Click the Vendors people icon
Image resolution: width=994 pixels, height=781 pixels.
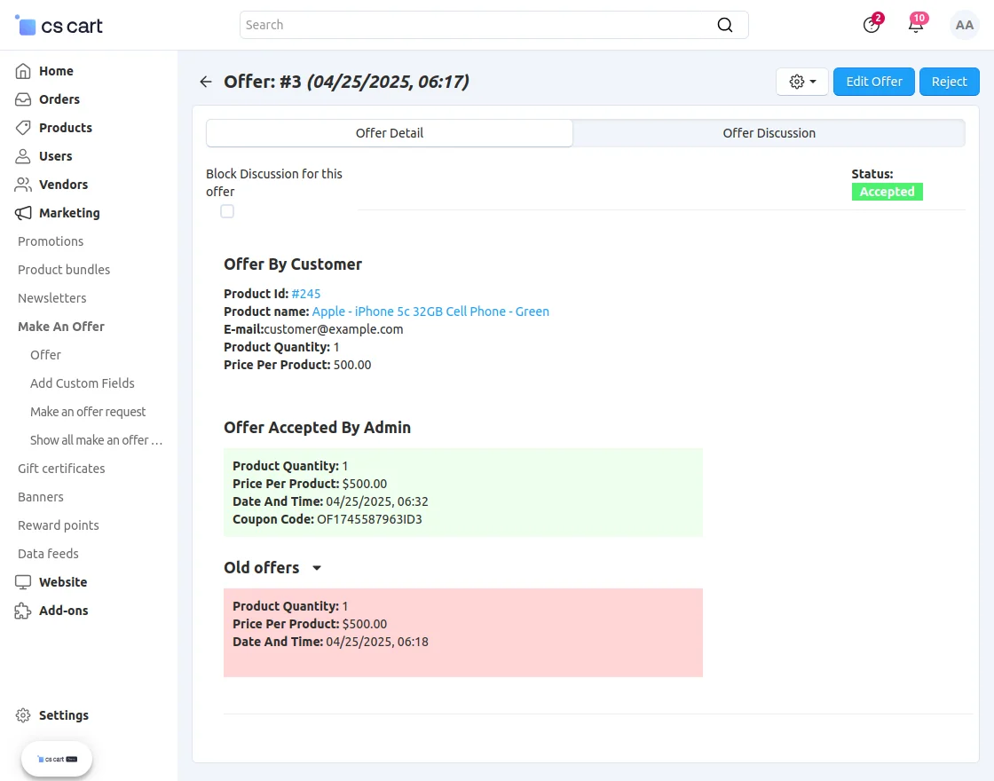23,185
